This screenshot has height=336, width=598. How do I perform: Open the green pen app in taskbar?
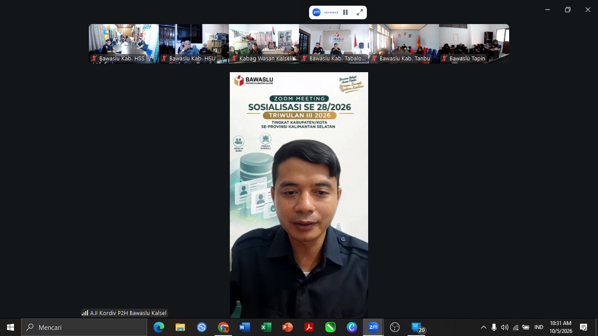(x=331, y=327)
